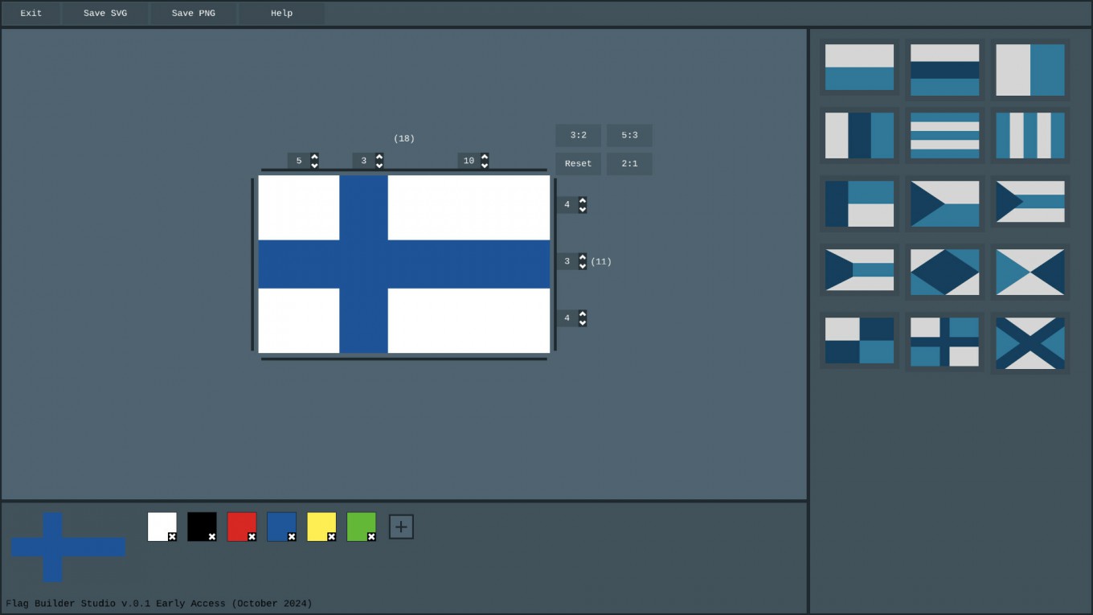1093x615 pixels.
Task: Decrease the top row height of 4
Action: tap(583, 210)
